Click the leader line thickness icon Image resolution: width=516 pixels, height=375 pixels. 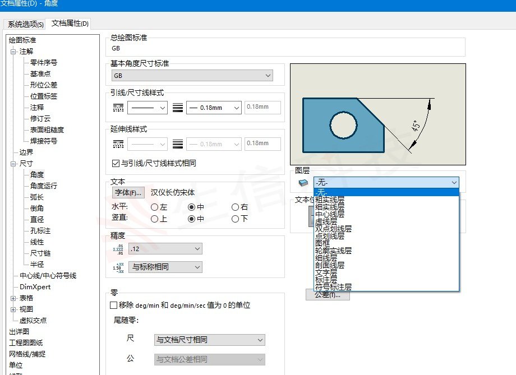[x=178, y=108]
